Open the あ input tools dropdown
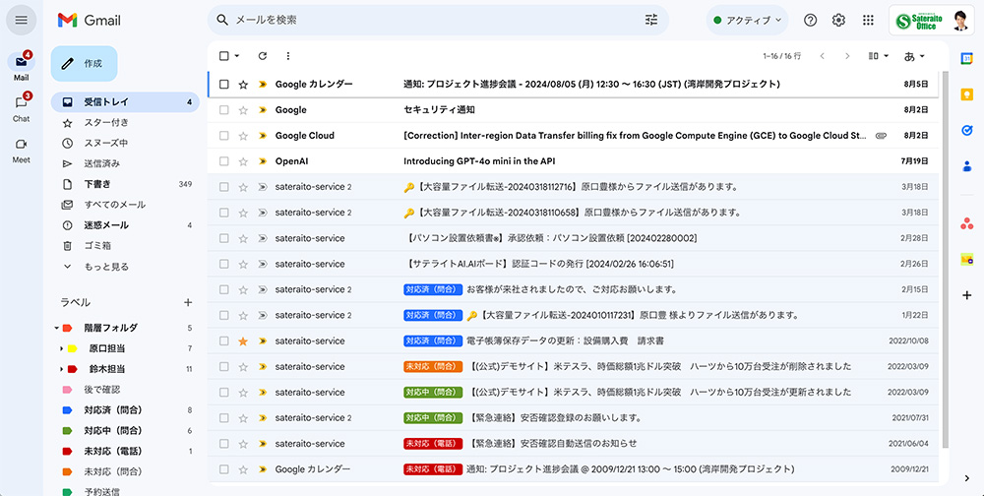The image size is (984, 496). pyautogui.click(x=914, y=56)
